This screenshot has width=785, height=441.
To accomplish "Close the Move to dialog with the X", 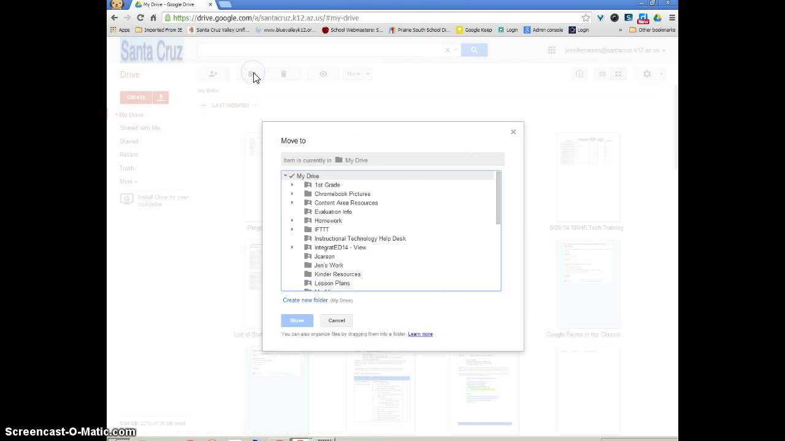I will (513, 132).
